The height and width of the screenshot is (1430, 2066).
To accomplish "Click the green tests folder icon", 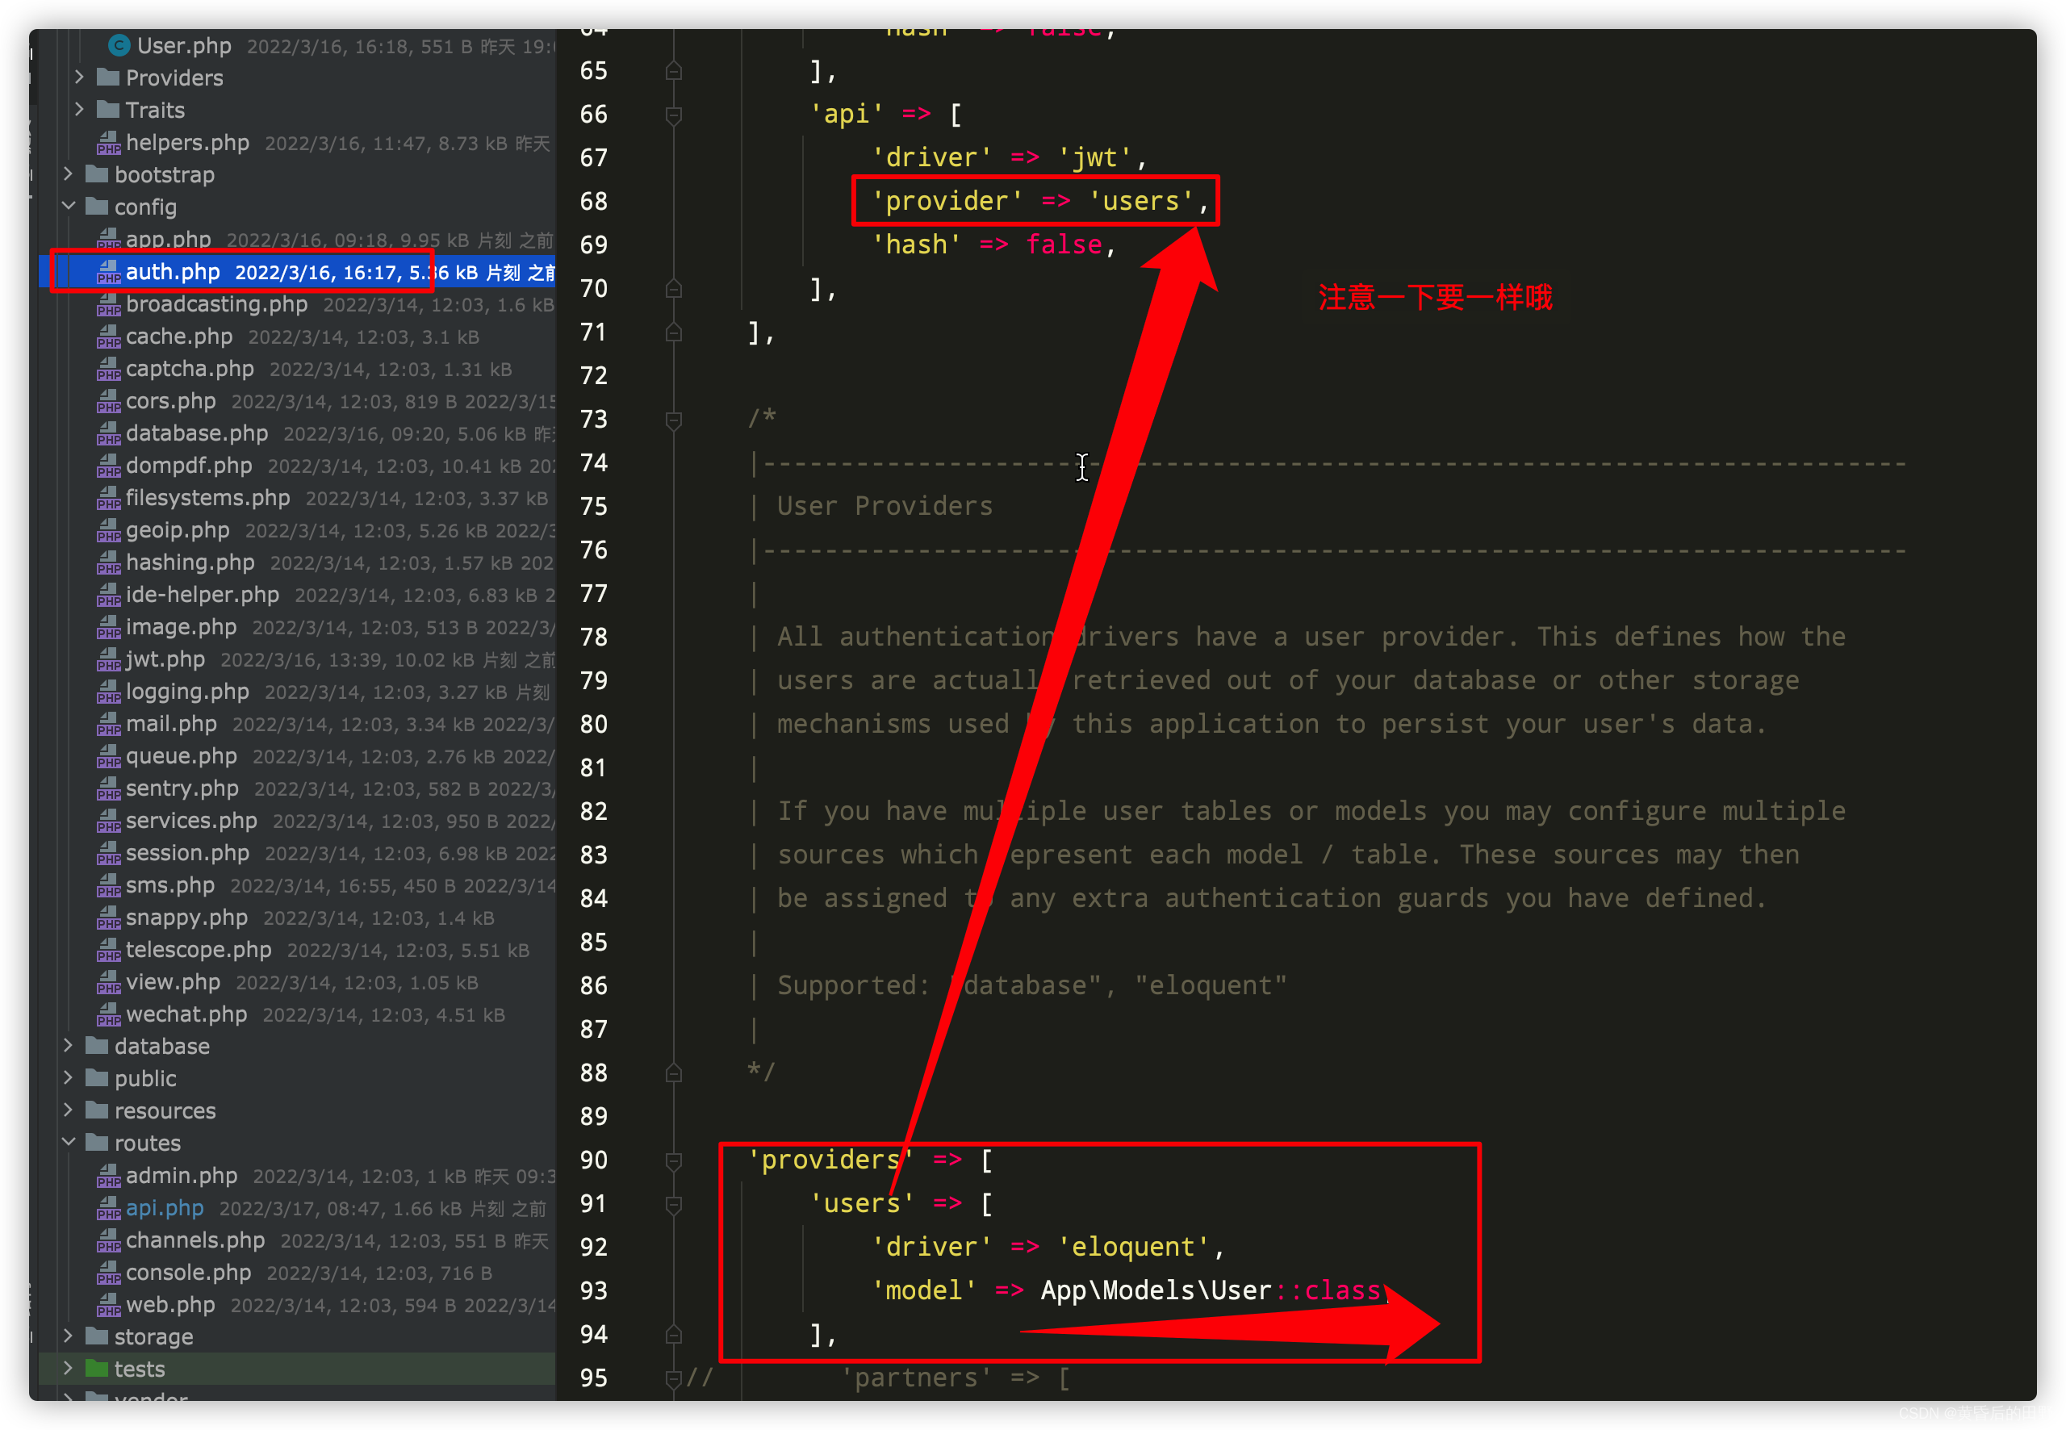I will point(97,1368).
